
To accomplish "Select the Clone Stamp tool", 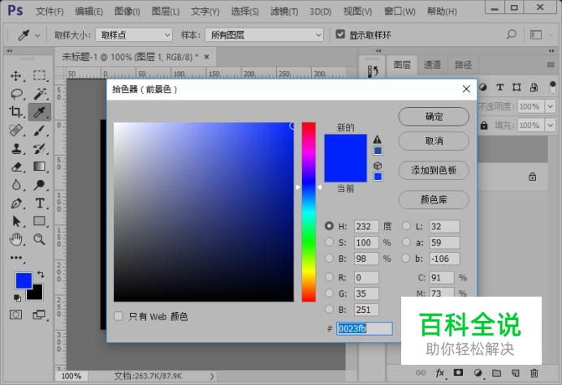I will (15, 148).
